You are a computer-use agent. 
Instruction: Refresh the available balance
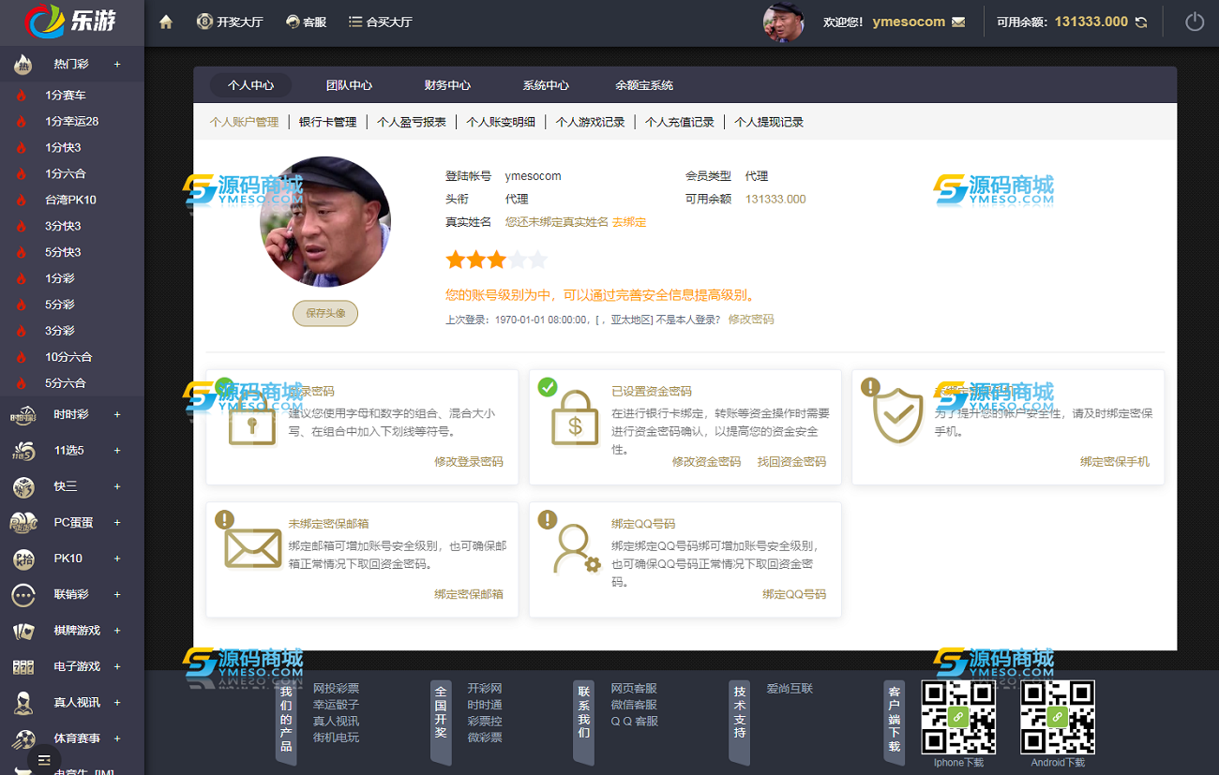point(1141,22)
